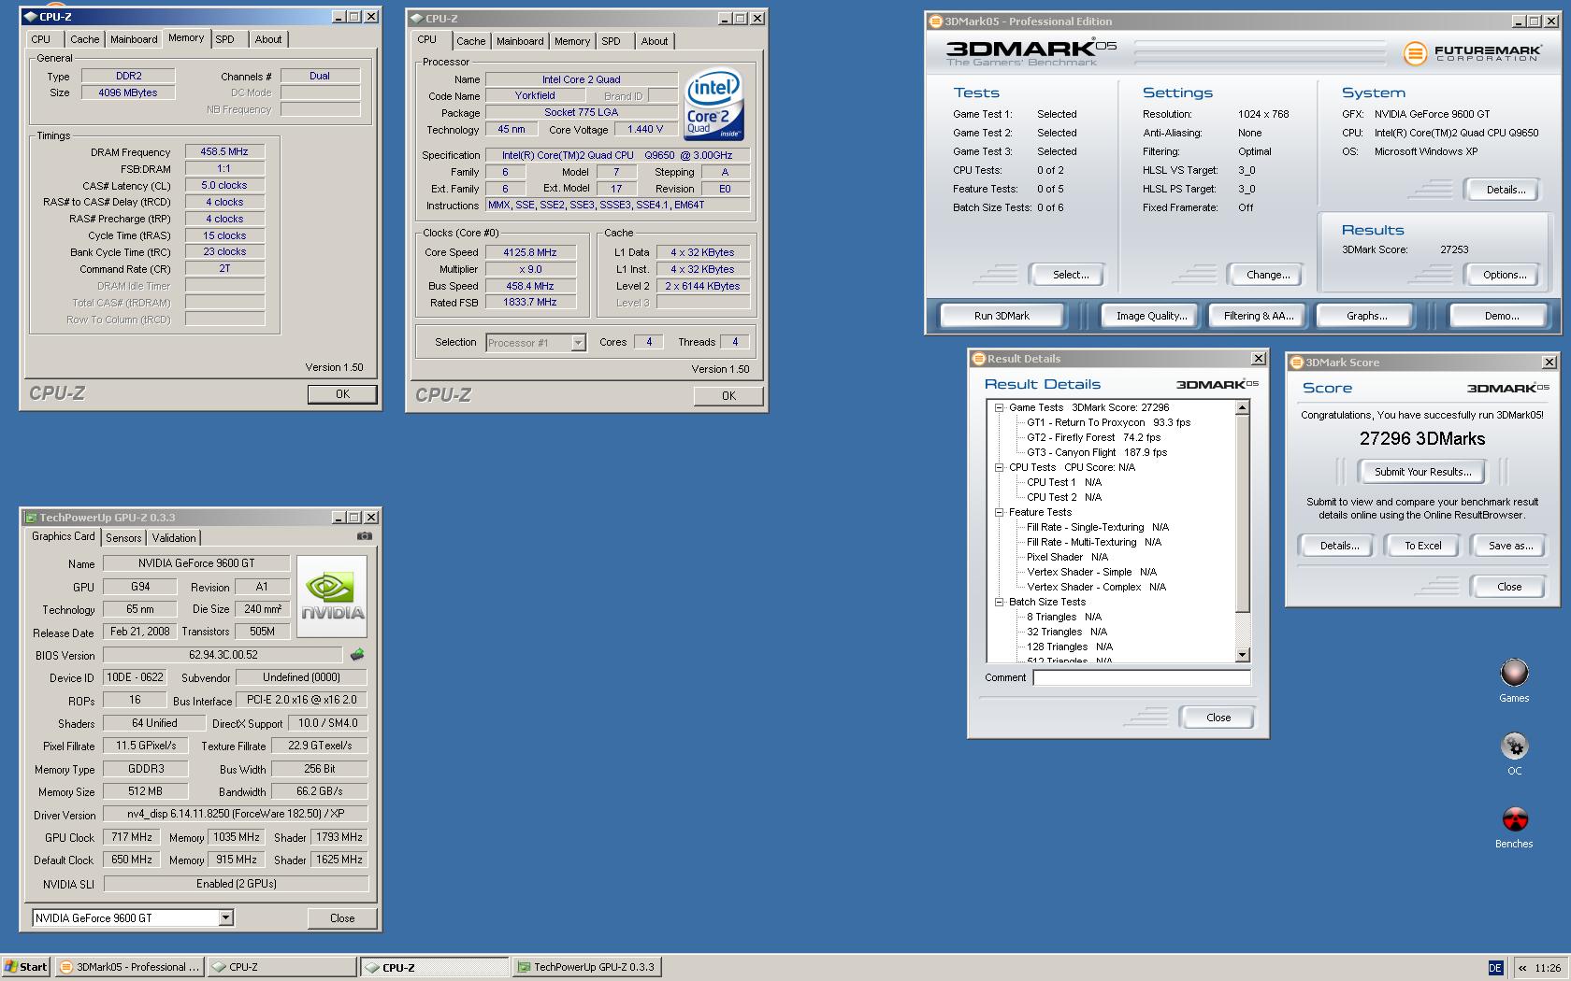Click the GPU-Z screenshot camera icon
The width and height of the screenshot is (1571, 981).
(x=365, y=536)
